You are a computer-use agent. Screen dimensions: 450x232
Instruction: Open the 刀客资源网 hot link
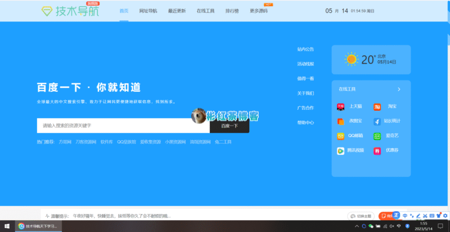point(86,142)
